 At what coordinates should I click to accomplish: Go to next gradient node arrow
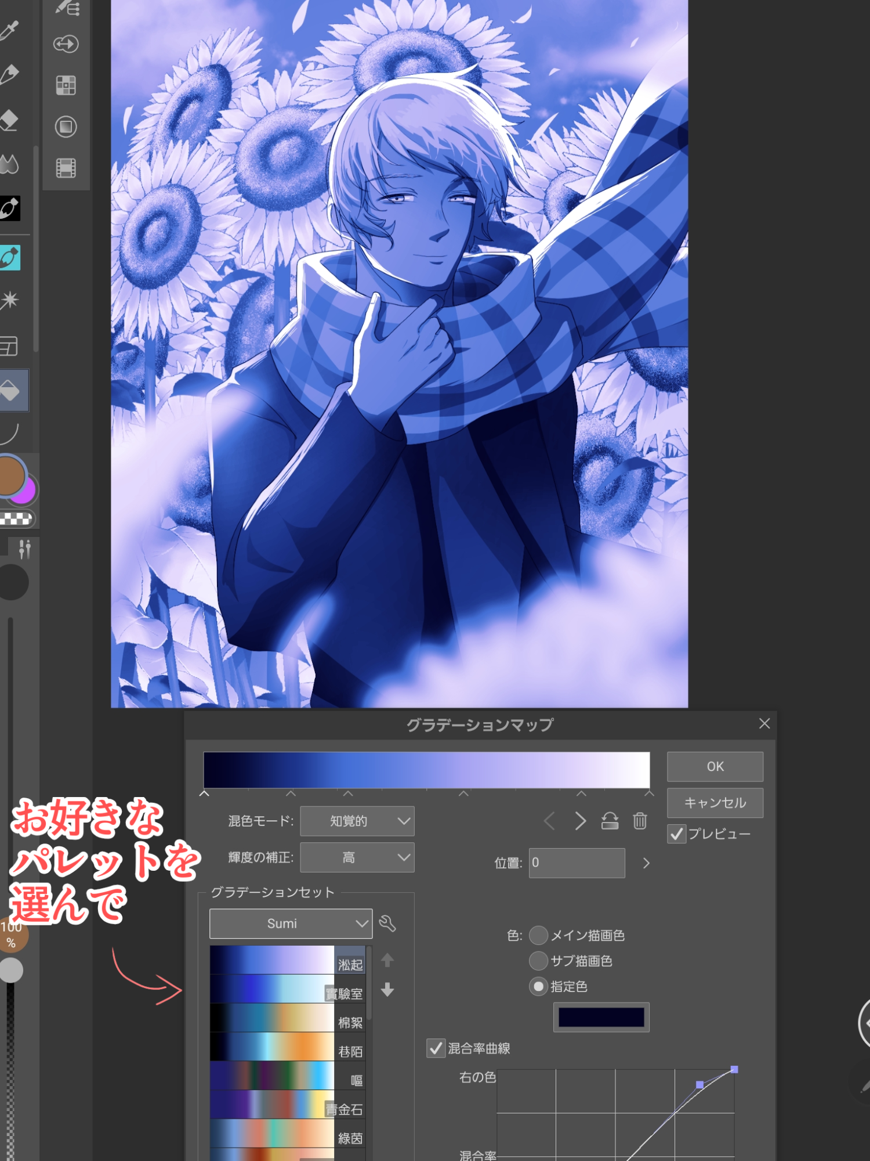coord(580,821)
